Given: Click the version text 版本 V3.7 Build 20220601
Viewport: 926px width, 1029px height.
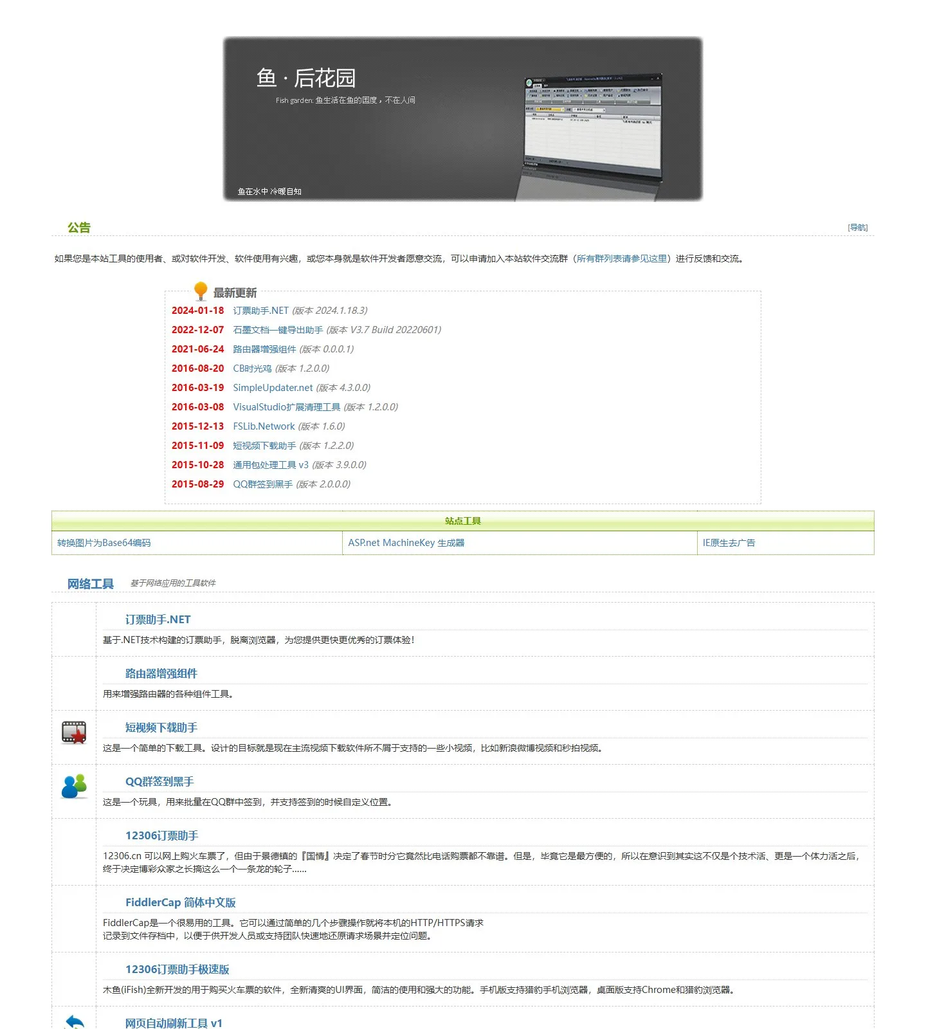Looking at the screenshot, I should pos(384,330).
